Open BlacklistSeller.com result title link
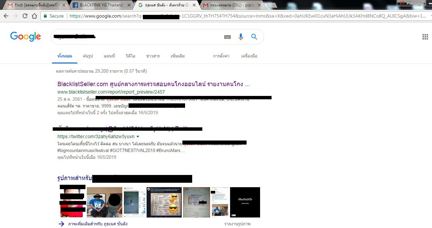This screenshot has width=432, height=228. click(154, 84)
